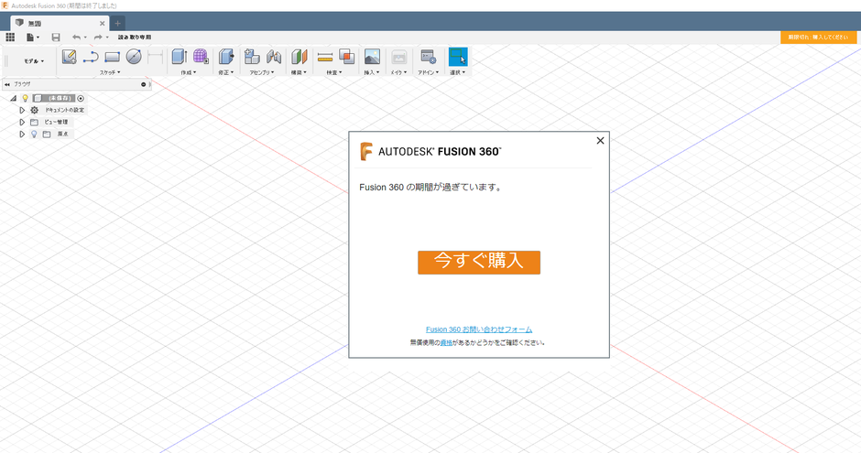Viewport: 861px width, 453px height.
Task: Select the Circle sketch tool
Action: (x=134, y=57)
